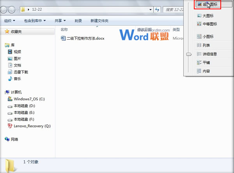Click the Local Disk (F:) drive icon

point(10,120)
